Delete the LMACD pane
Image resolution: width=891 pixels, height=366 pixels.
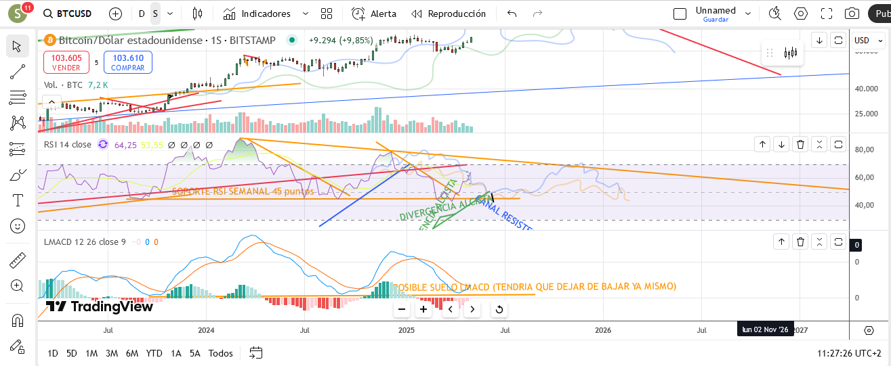[x=800, y=242]
